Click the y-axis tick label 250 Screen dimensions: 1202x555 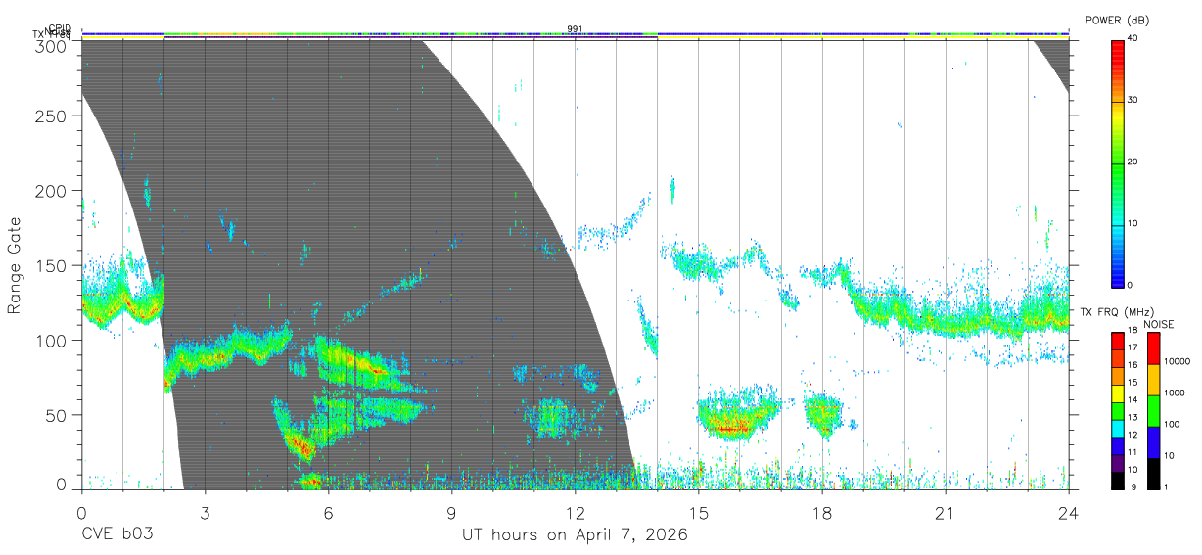[53, 116]
